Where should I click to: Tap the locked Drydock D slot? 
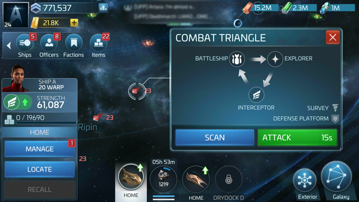point(228,180)
